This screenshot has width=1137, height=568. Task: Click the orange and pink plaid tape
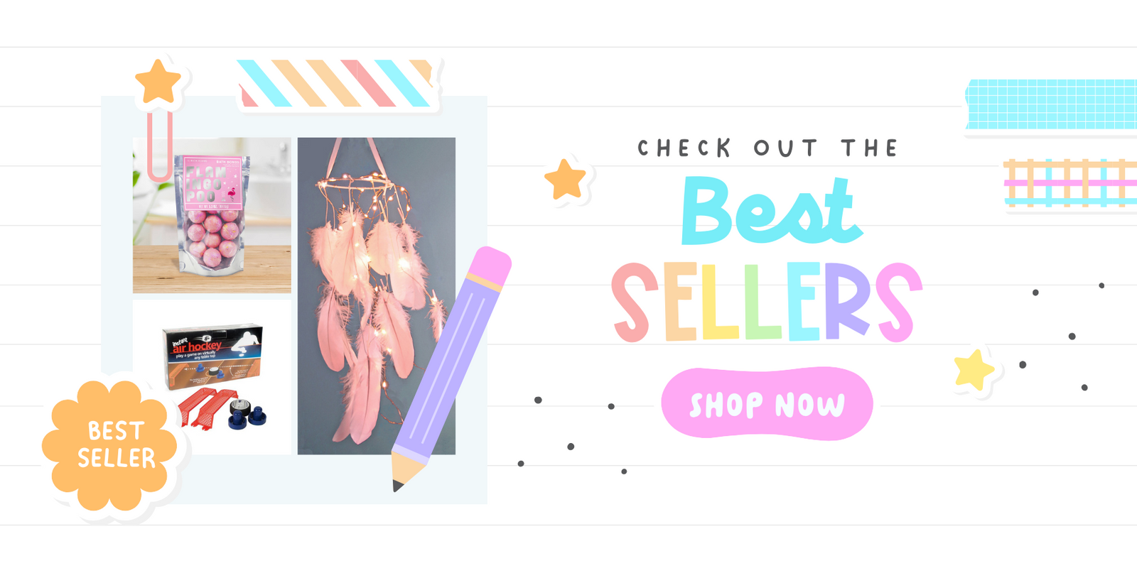tap(1070, 183)
